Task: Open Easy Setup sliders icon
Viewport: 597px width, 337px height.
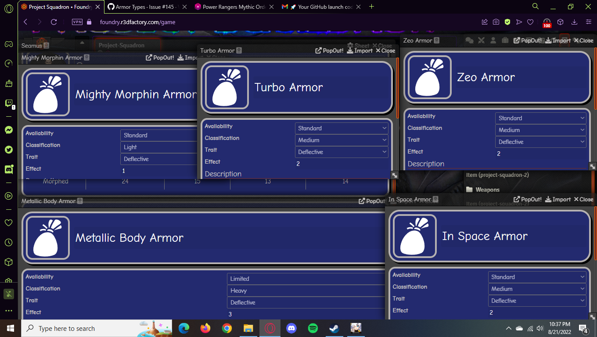Action: [588, 22]
